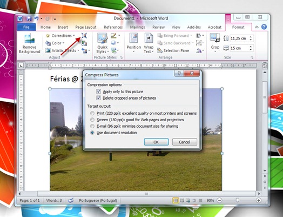Open the File tab
The image size is (283, 217).
pos(26,27)
